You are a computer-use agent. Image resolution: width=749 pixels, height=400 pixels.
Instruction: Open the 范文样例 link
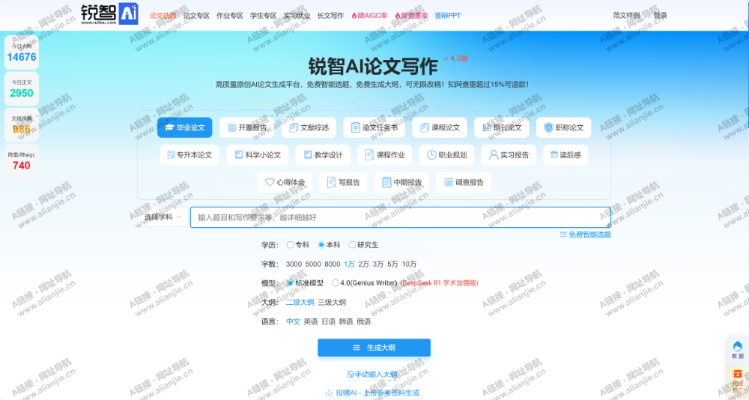(626, 15)
